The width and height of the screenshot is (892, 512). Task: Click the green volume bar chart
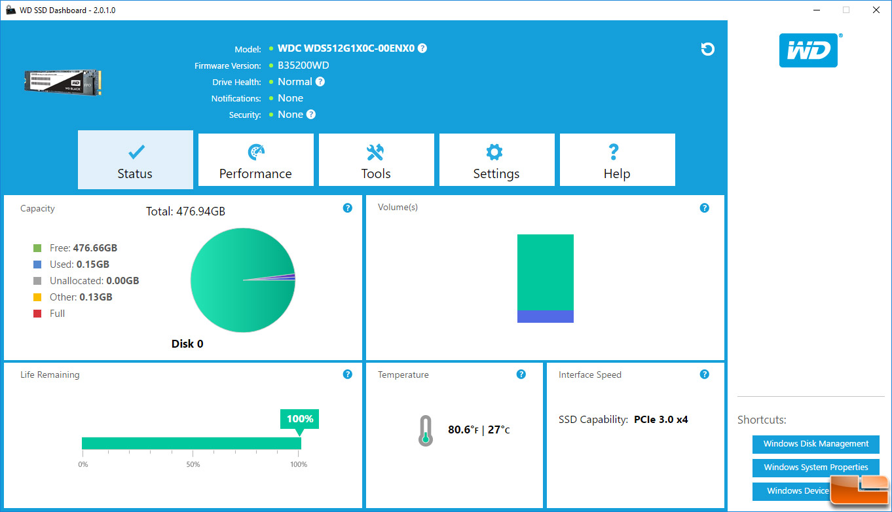tap(546, 272)
